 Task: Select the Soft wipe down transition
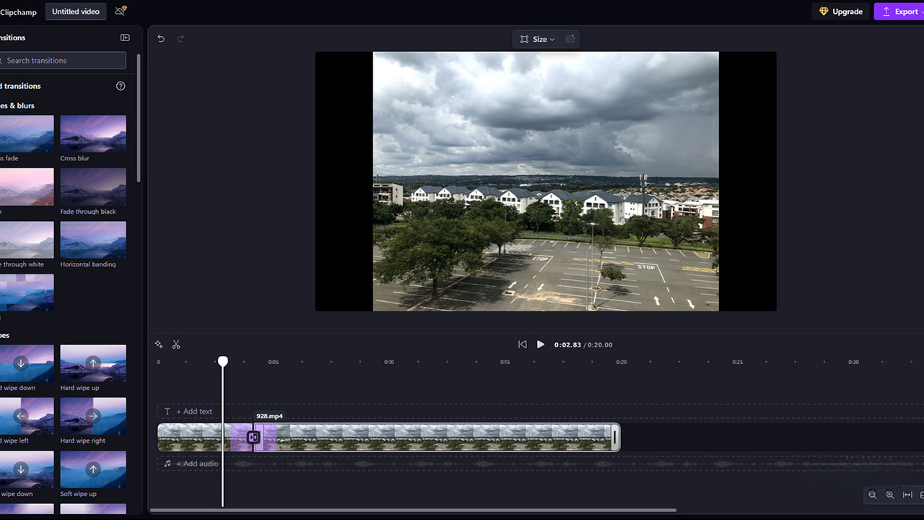click(27, 469)
